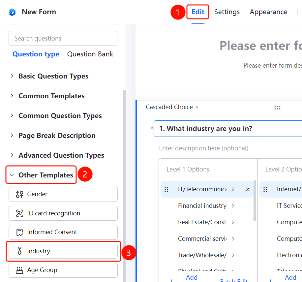Expand Real Estate/Const sub-options arrow
302x282 pixels.
tap(233, 222)
